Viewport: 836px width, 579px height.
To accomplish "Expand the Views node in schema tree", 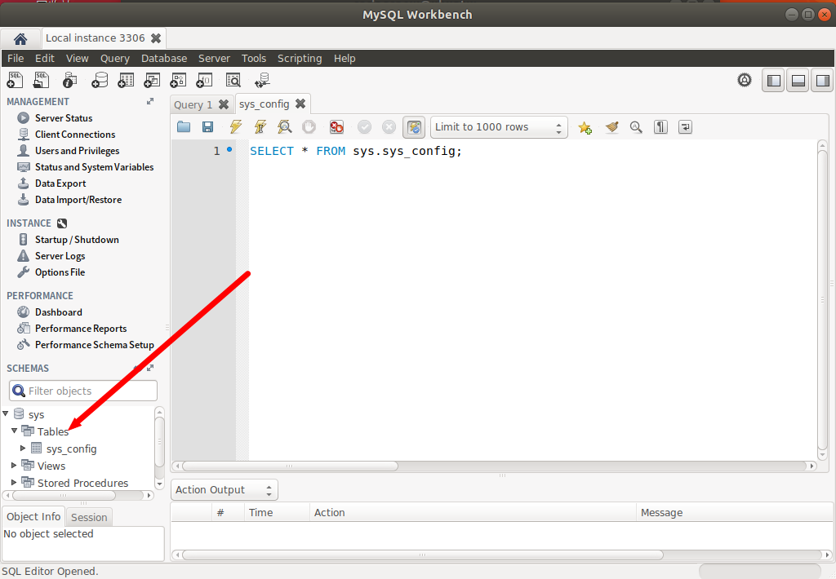I will [15, 466].
